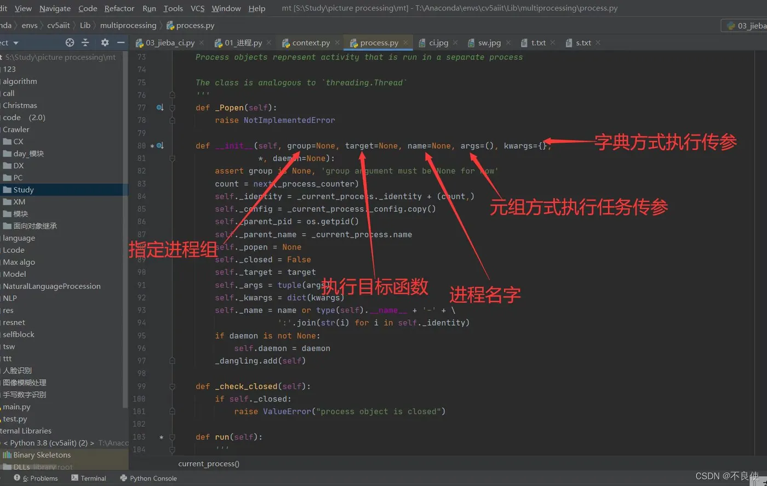
Task: Hide the Project panel with the minus icon
Action: click(121, 42)
